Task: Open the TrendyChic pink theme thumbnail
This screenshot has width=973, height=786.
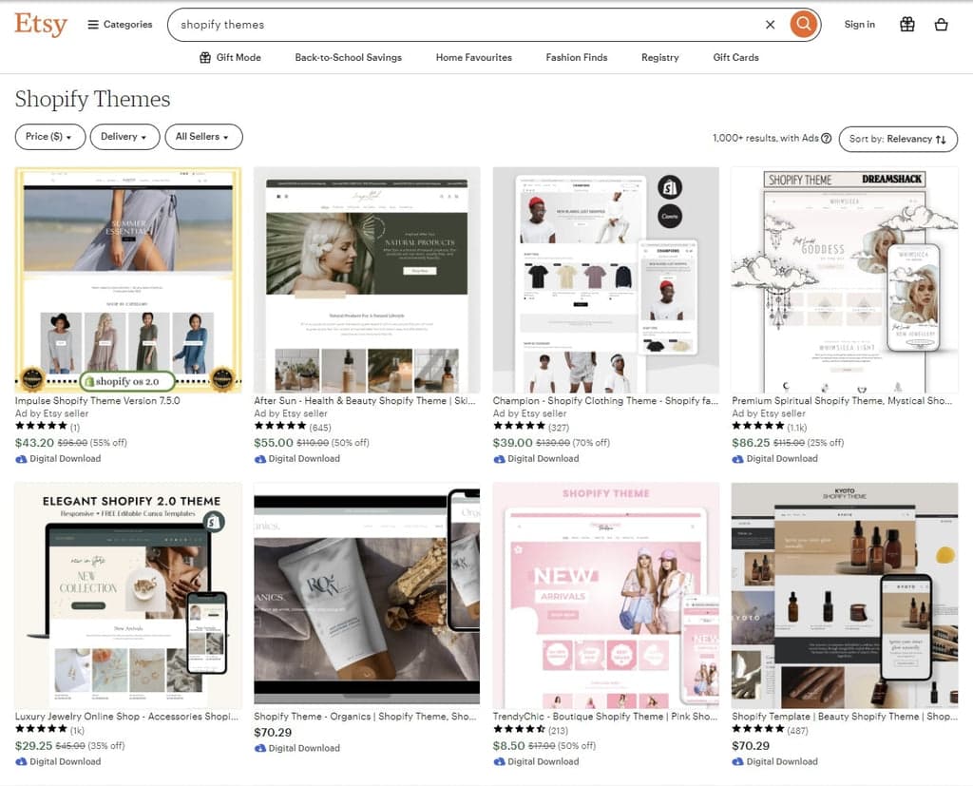Action: click(605, 595)
